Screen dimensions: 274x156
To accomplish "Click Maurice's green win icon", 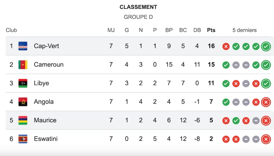I will pos(236,120).
